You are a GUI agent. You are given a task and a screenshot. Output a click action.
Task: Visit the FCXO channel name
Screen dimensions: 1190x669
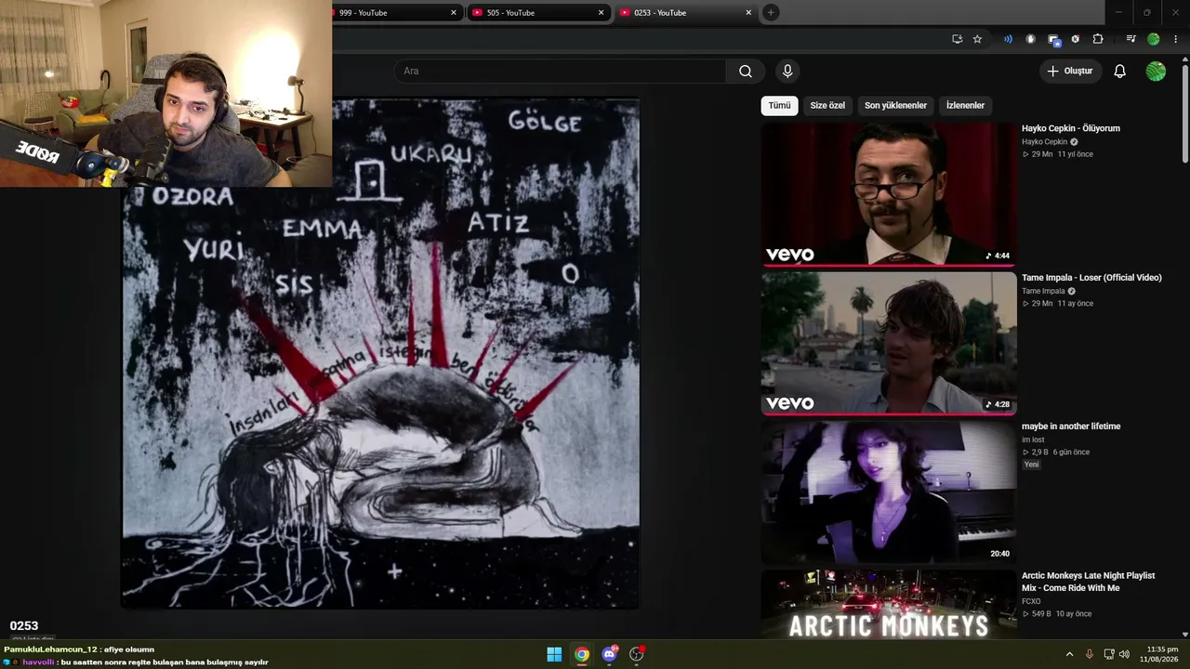click(1031, 601)
